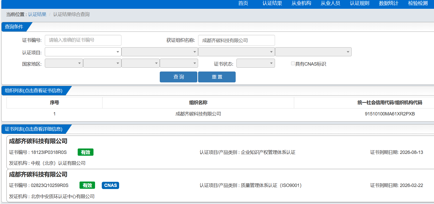Image resolution: width=434 pixels, height=204 pixels.
Task: Open the 数据统计 menu item
Action: [389, 3]
